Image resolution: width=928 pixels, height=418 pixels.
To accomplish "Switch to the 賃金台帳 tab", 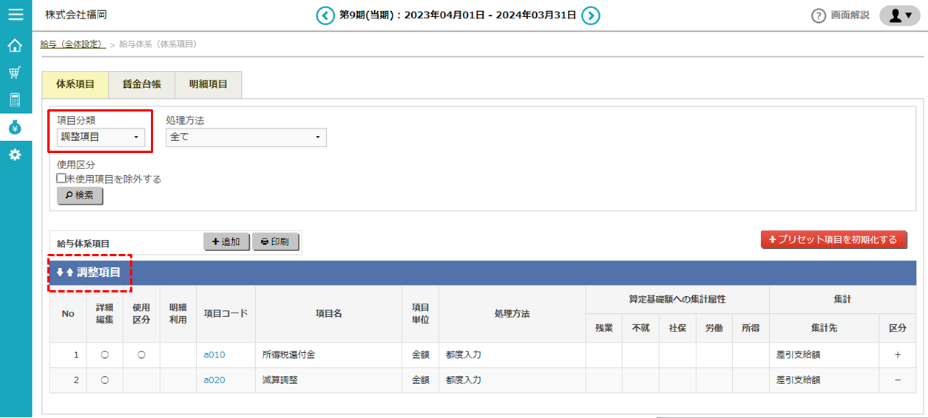I will (141, 84).
